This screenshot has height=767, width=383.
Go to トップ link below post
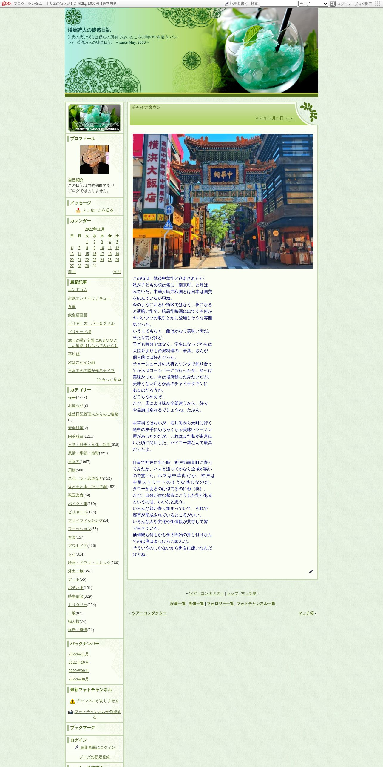click(x=233, y=593)
